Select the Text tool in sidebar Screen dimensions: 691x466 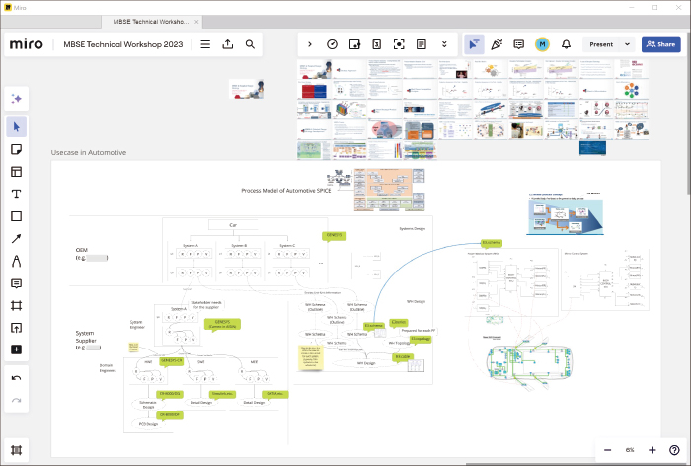[17, 194]
